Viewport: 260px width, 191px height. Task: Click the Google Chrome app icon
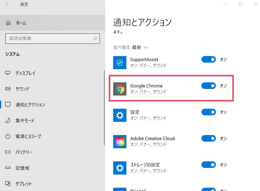120,89
